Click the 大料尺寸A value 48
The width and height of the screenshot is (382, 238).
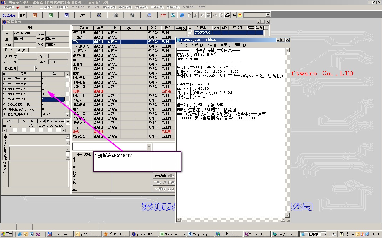click(x=53, y=89)
